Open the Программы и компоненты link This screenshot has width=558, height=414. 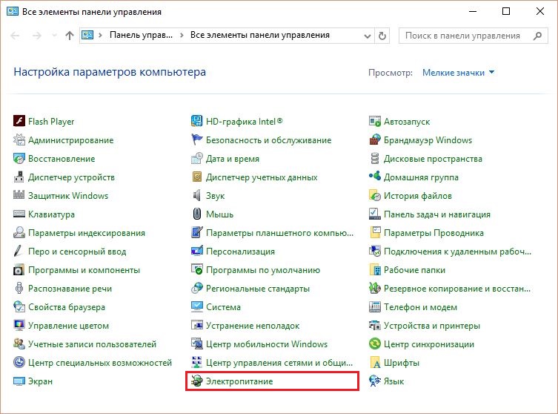tap(84, 270)
